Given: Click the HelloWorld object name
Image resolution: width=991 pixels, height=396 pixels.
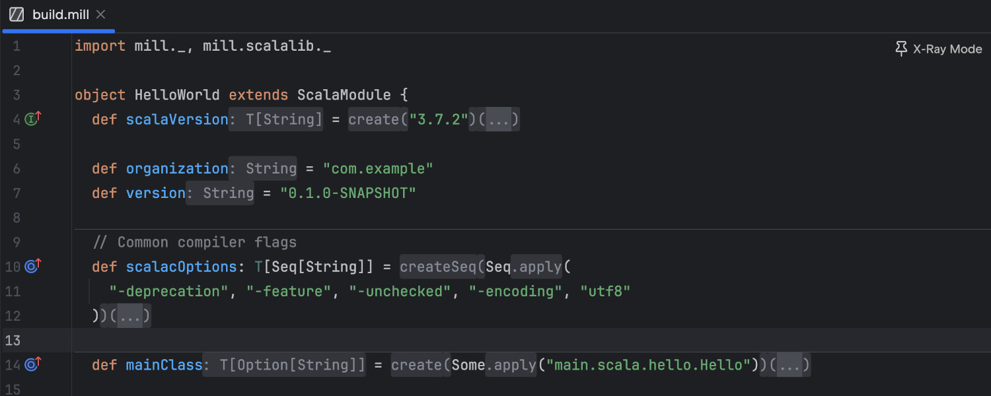Looking at the screenshot, I should pos(177,94).
